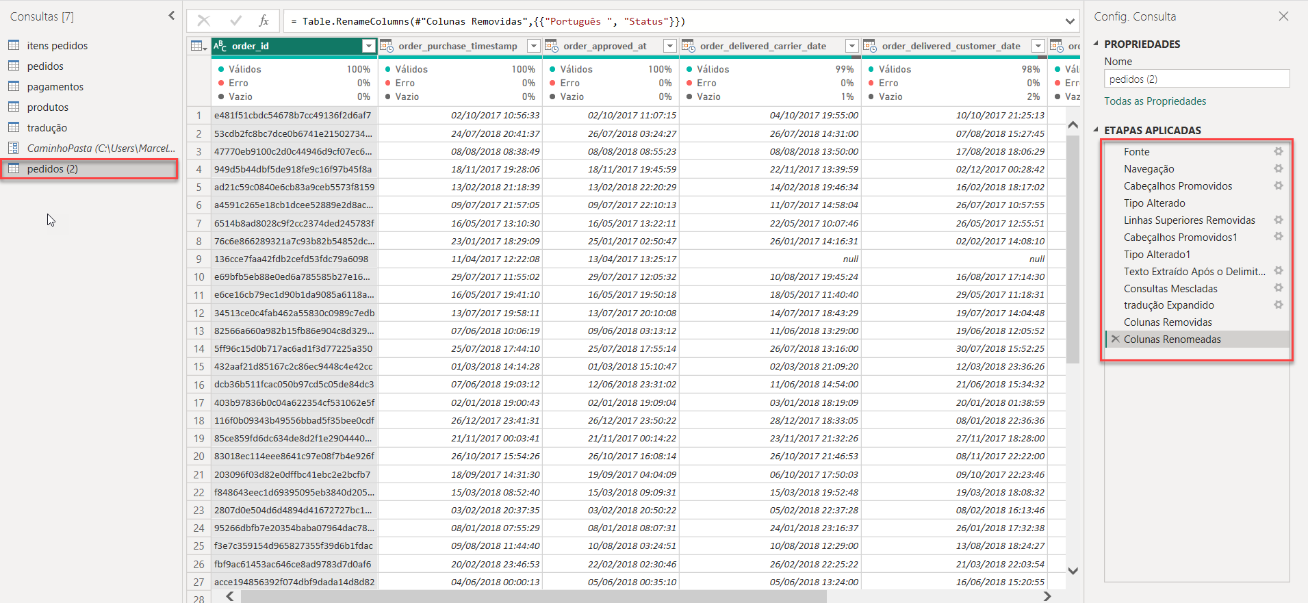
Task: Open the order_delivered_customer_date filter dropdown
Action: coord(1038,46)
